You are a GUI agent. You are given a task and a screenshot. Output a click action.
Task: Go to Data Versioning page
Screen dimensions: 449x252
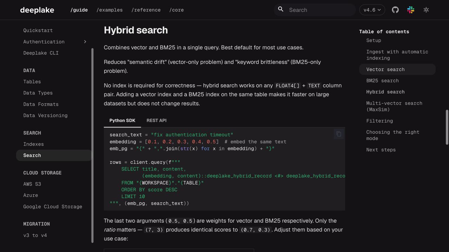tap(45, 115)
